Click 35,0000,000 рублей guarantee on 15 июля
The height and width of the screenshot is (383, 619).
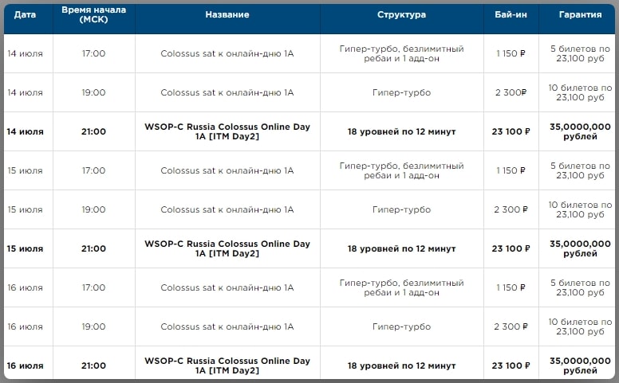581,248
